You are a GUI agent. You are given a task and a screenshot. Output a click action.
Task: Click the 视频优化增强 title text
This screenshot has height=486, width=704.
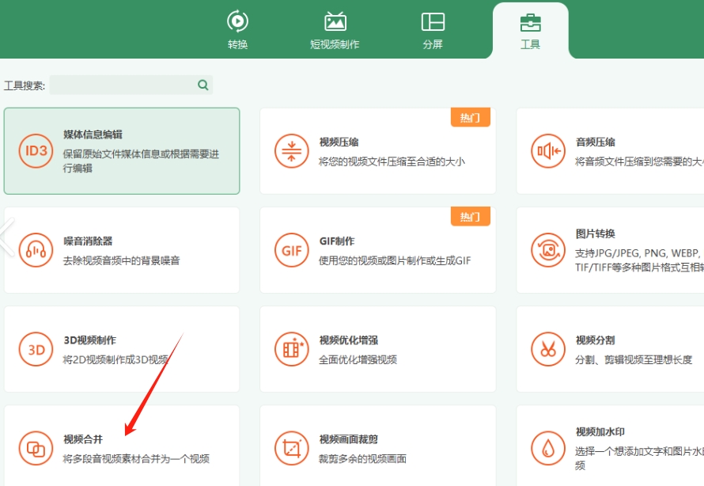[349, 340]
